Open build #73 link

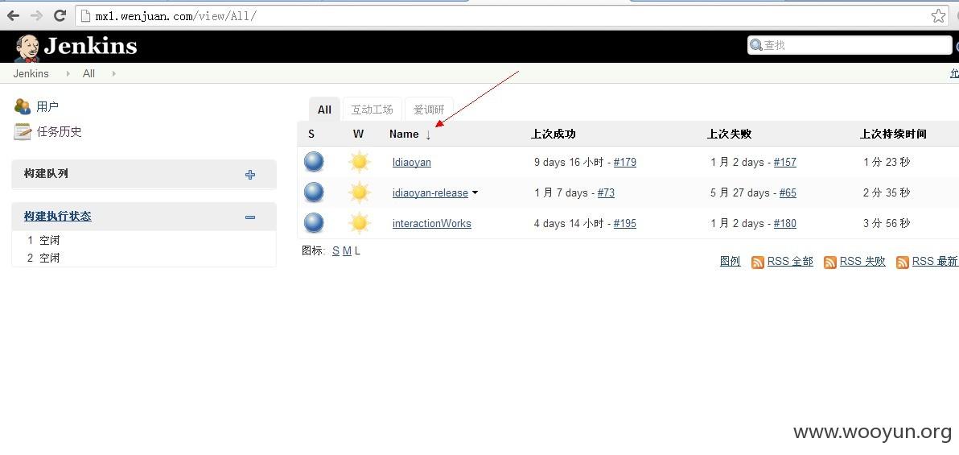click(606, 193)
